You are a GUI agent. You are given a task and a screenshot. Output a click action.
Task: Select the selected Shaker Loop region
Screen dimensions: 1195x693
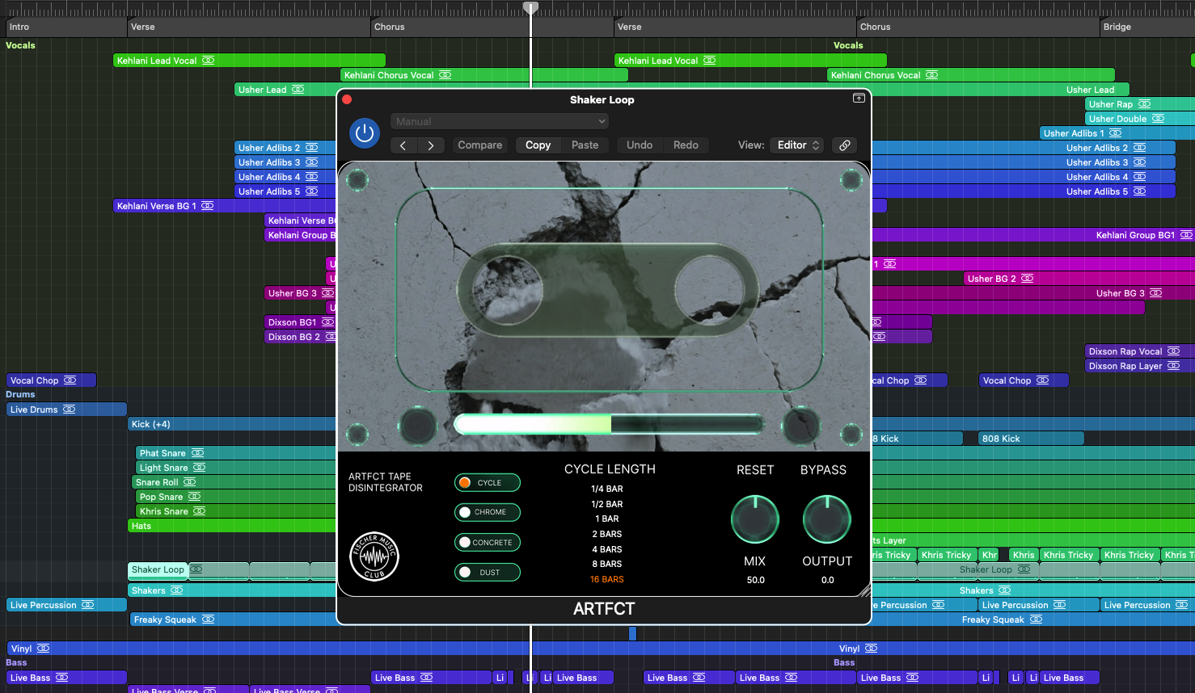pos(158,570)
